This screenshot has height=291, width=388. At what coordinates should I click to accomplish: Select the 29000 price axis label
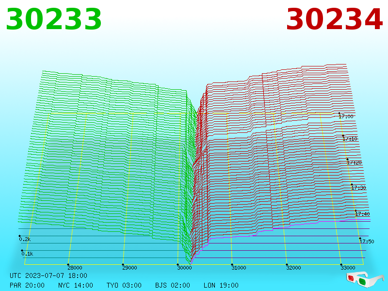tap(129, 268)
